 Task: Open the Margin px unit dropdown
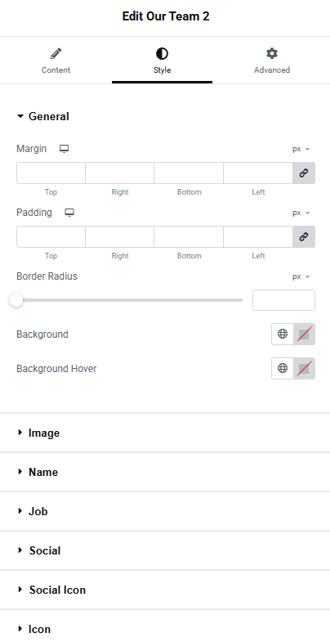301,149
